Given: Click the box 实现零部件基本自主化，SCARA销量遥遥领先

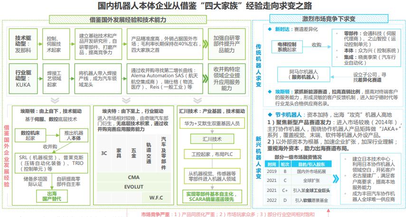Looking at the screenshot, I should pos(212,197).
